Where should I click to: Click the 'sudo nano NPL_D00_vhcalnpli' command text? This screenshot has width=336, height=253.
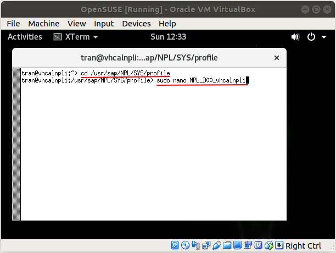tap(201, 80)
